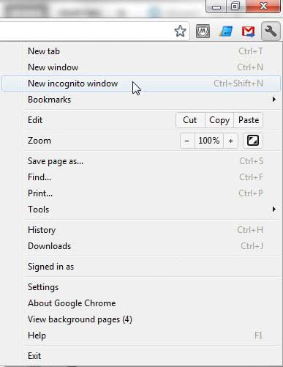The width and height of the screenshot is (283, 367).
Task: Toggle full screen mode icon
Action: [x=253, y=141]
